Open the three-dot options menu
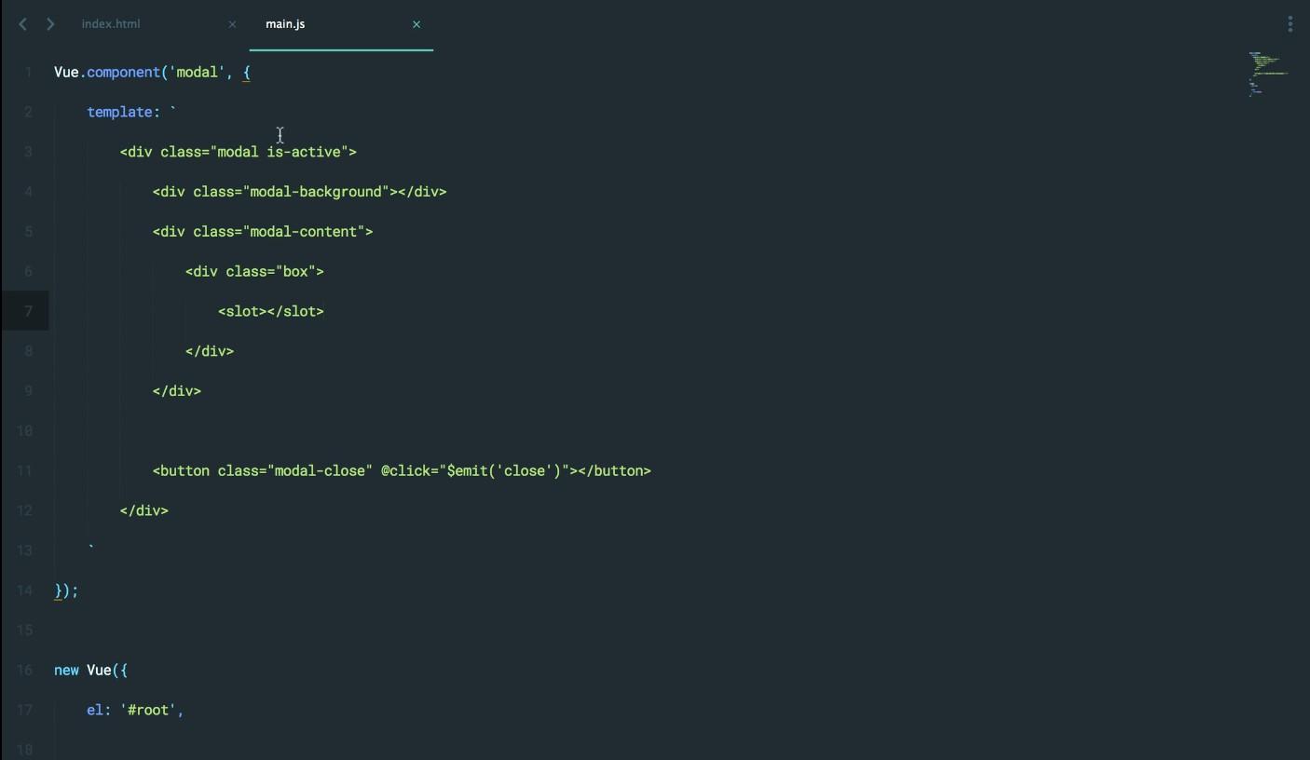 point(1290,24)
